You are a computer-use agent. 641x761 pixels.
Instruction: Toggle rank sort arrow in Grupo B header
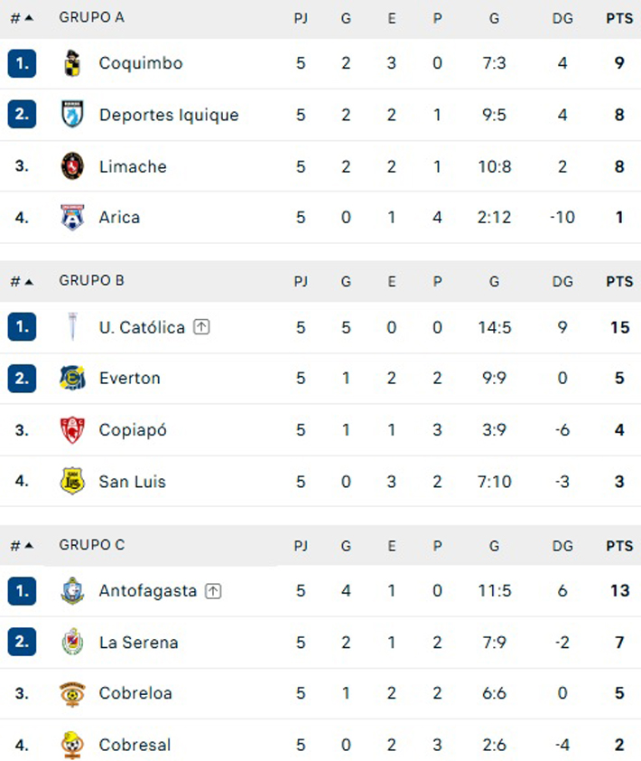point(29,282)
